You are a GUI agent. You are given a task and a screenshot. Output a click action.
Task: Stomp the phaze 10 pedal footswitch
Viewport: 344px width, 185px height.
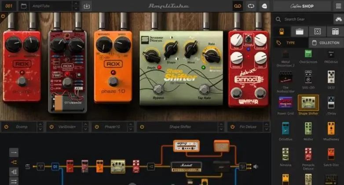coord(113,81)
